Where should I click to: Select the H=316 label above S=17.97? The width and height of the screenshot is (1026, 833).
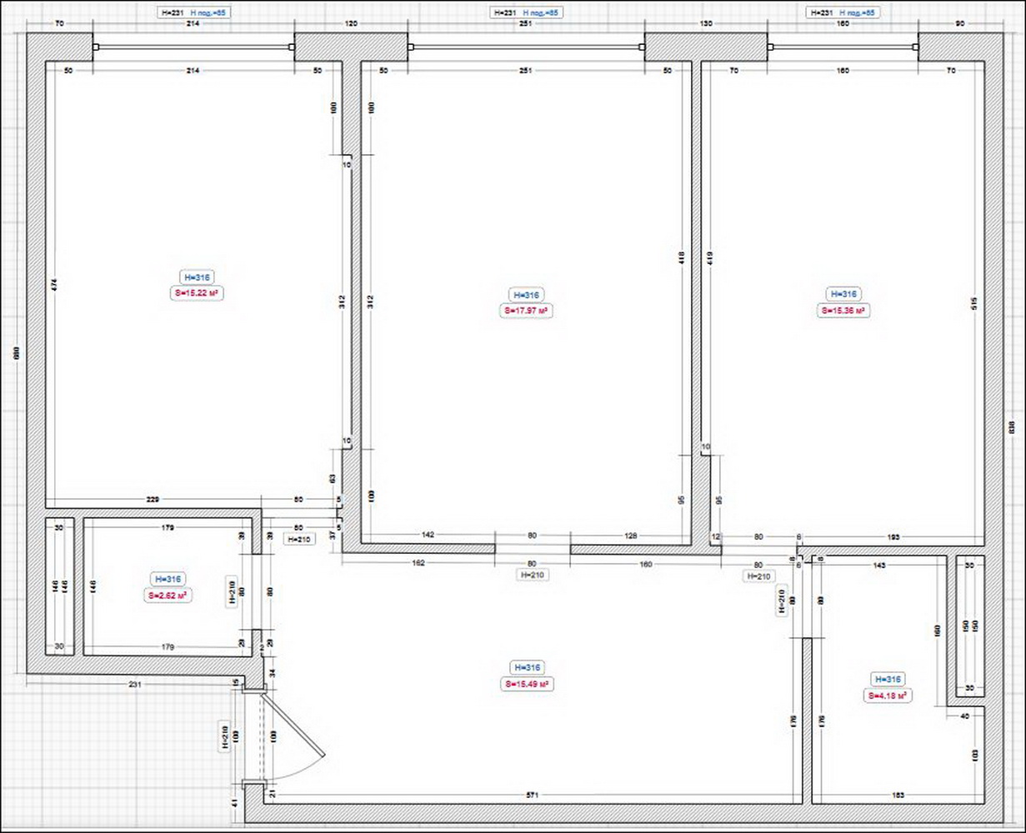tap(526, 295)
